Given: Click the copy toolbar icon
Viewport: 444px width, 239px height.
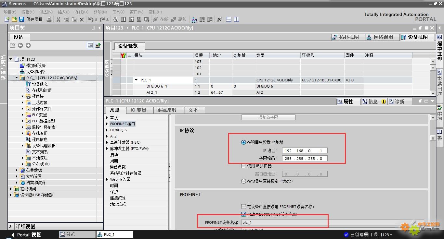Looking at the screenshot, I should point(66,19).
